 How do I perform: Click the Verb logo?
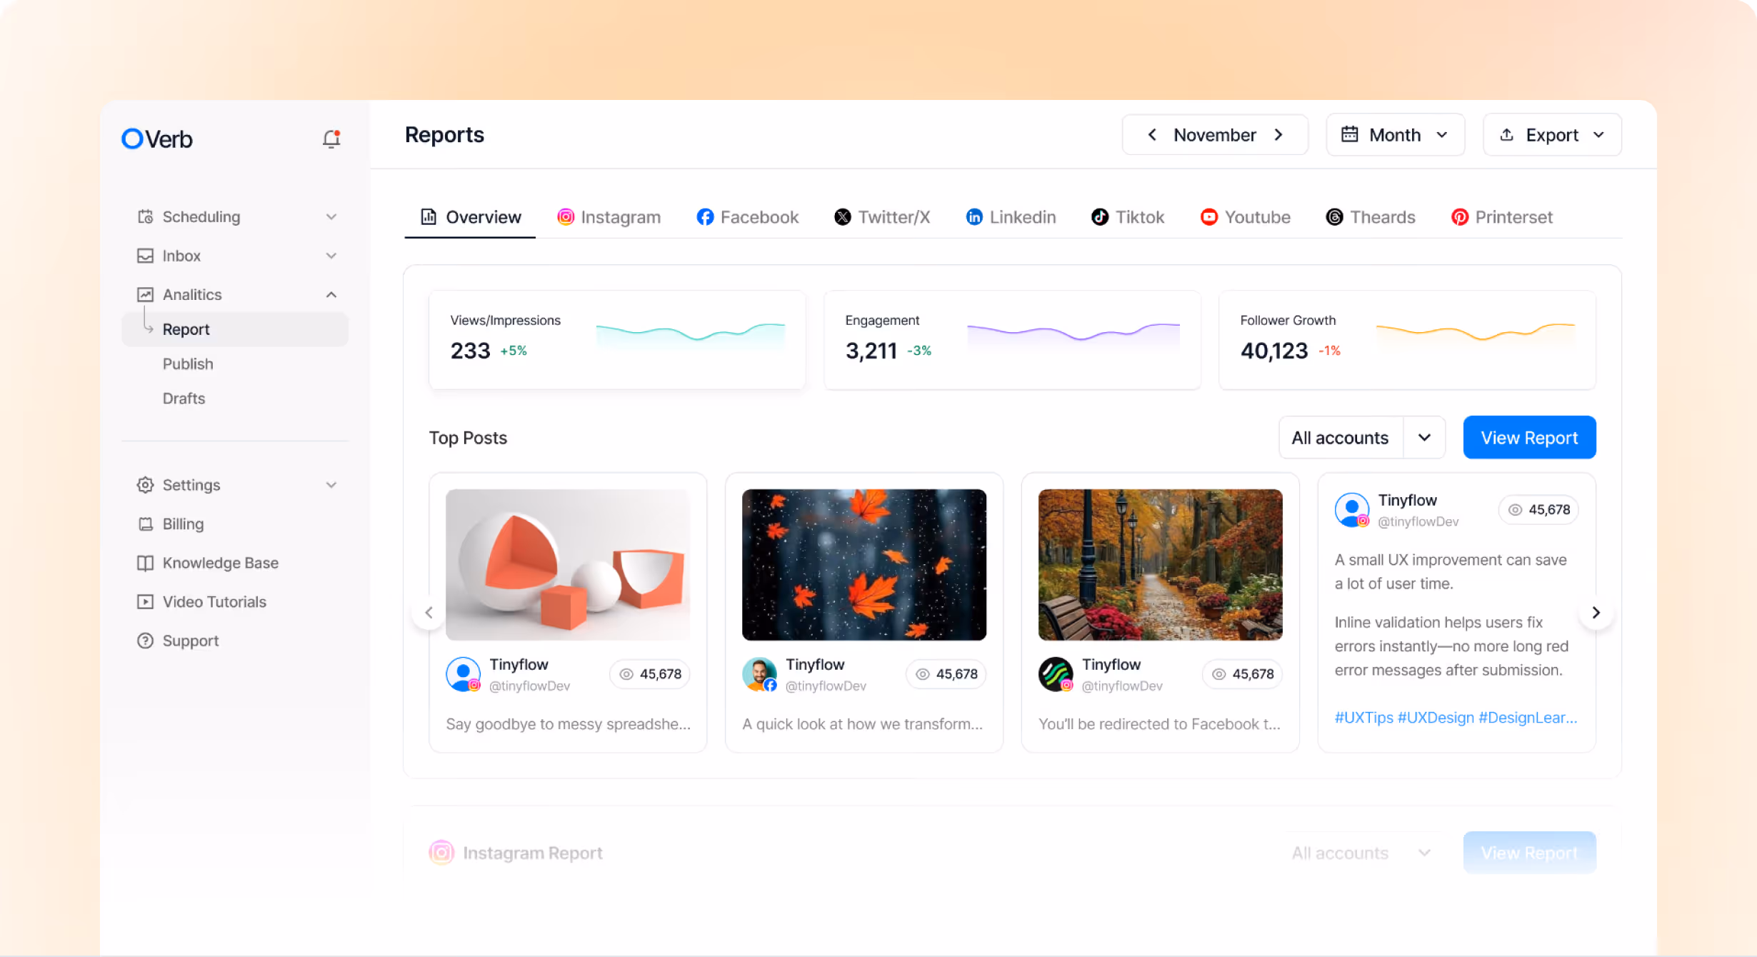click(157, 139)
